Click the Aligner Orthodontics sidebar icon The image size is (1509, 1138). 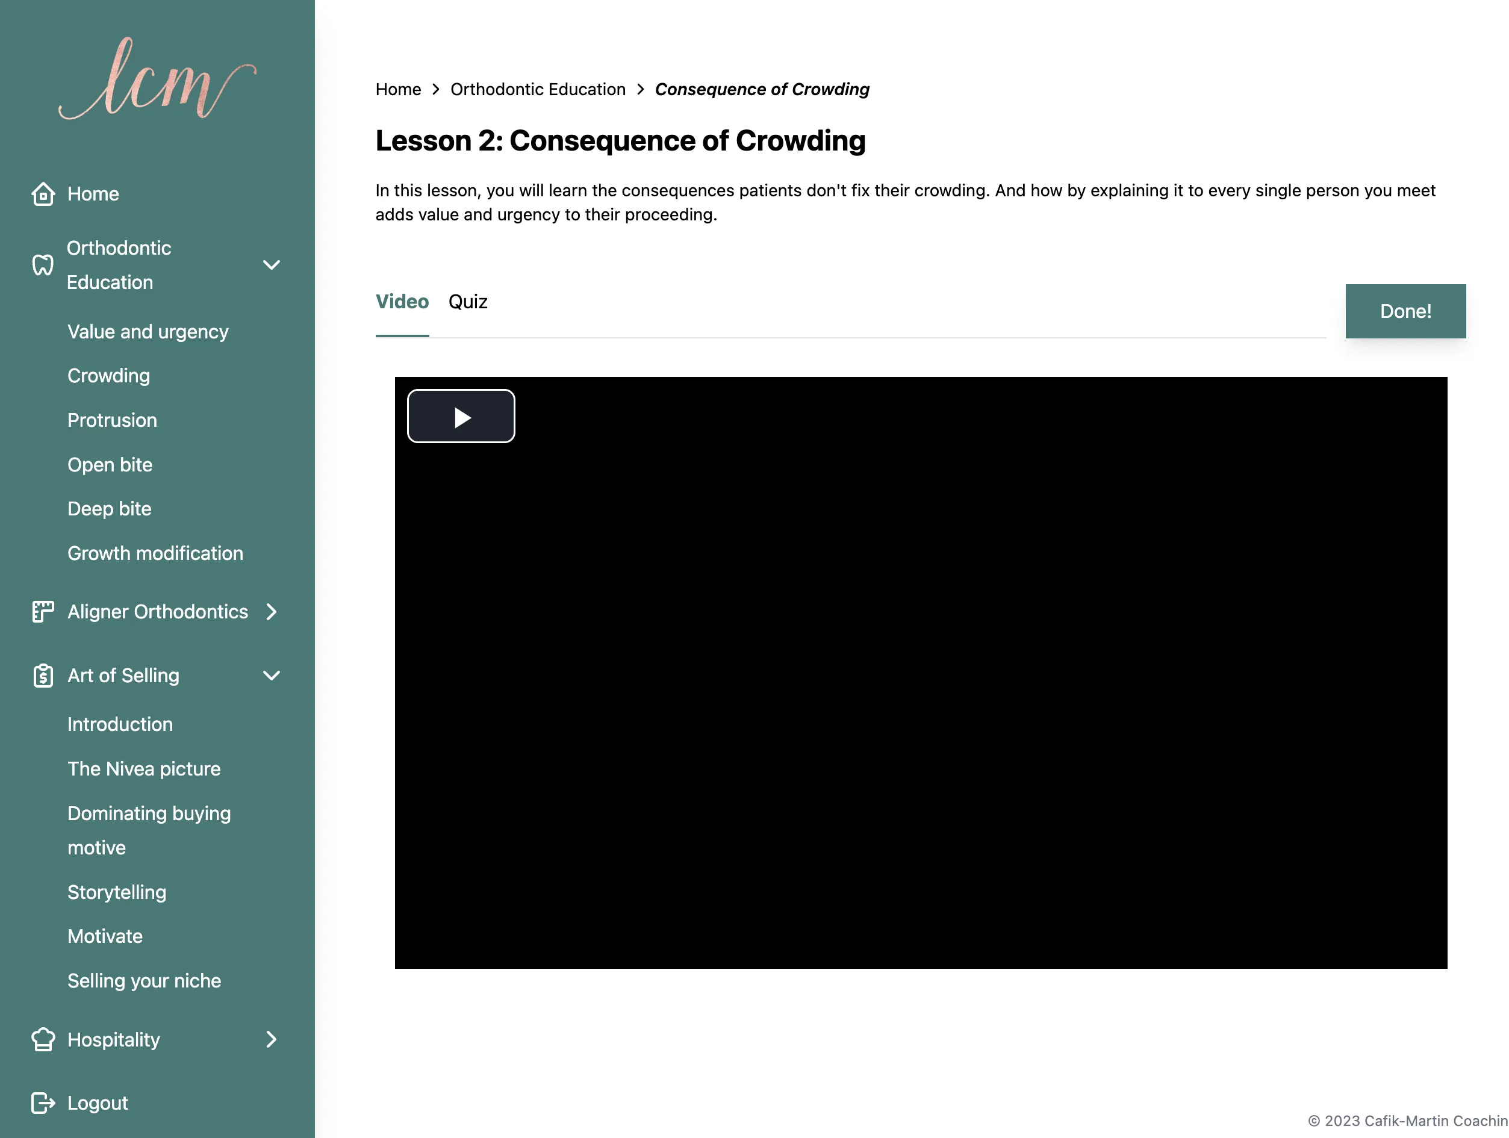42,611
